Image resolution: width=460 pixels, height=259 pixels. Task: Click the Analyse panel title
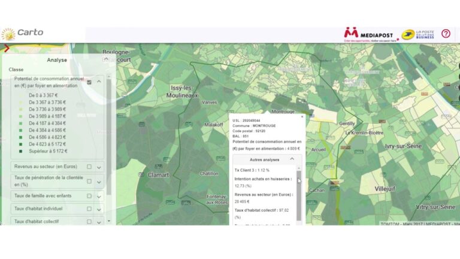[57, 60]
